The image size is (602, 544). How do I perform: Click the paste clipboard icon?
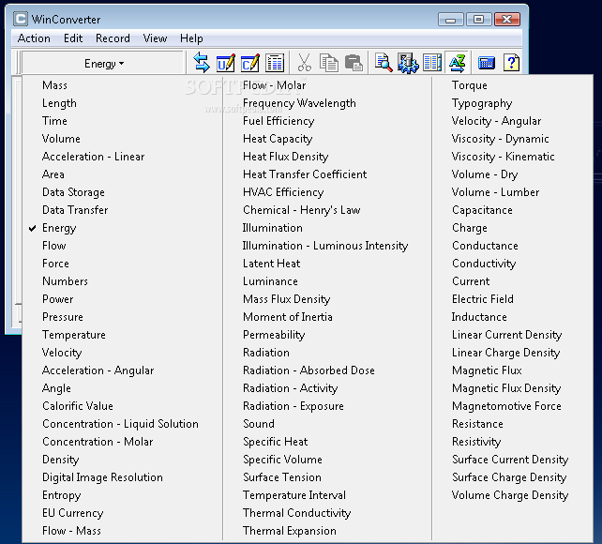(354, 63)
